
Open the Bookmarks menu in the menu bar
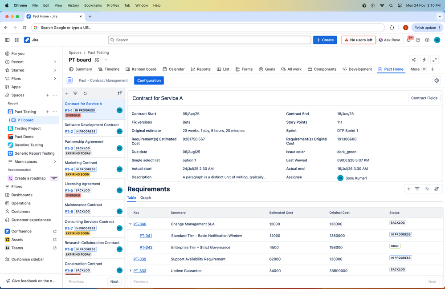click(93, 5)
